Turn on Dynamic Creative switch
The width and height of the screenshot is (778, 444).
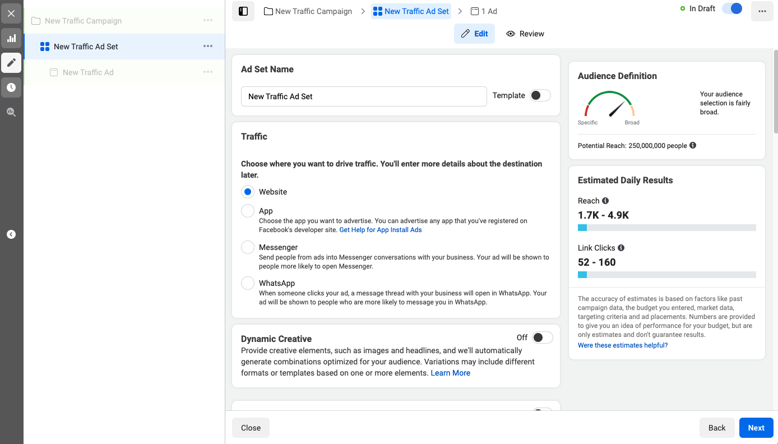click(x=543, y=337)
